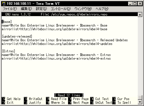Click the To Spell shortcut label

click(x=124, y=103)
